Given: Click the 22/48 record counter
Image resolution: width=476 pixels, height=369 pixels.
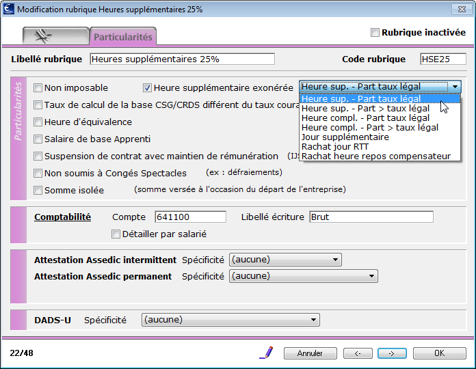Looking at the screenshot, I should pyautogui.click(x=22, y=353).
